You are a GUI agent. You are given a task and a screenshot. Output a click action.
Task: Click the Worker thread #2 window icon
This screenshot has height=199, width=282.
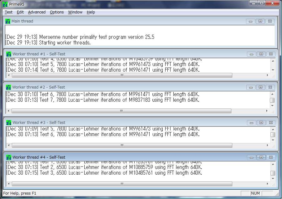[8, 87]
